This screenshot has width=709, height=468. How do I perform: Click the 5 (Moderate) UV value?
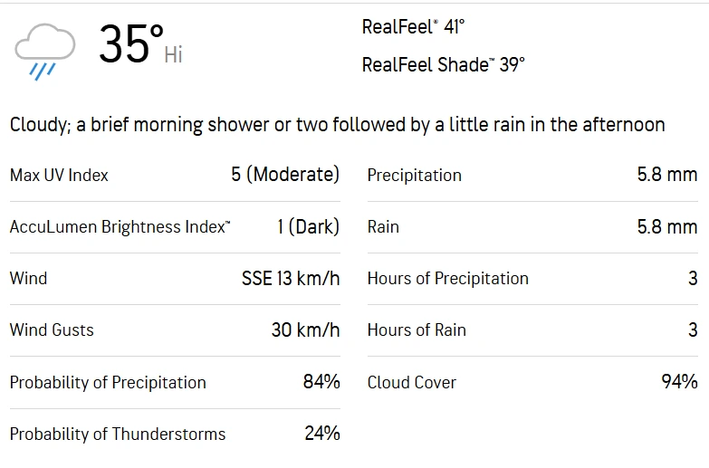[x=285, y=175]
